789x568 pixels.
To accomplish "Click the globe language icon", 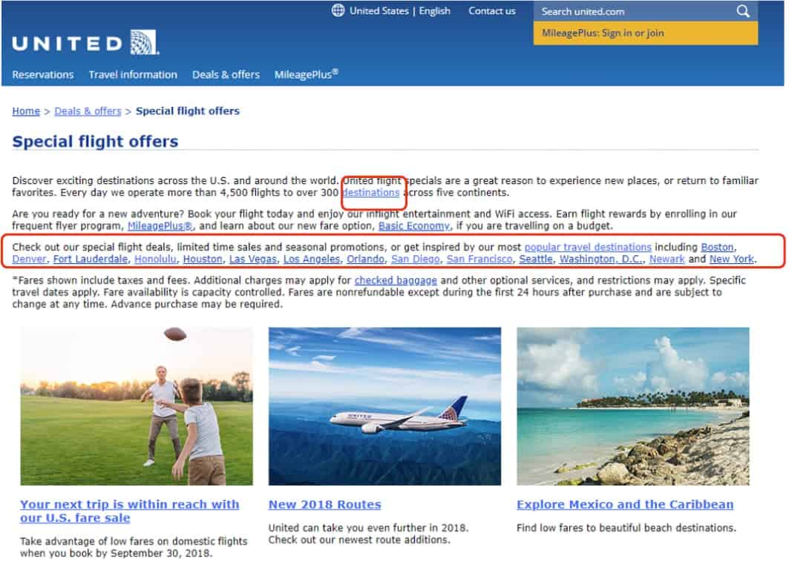I will [x=338, y=10].
